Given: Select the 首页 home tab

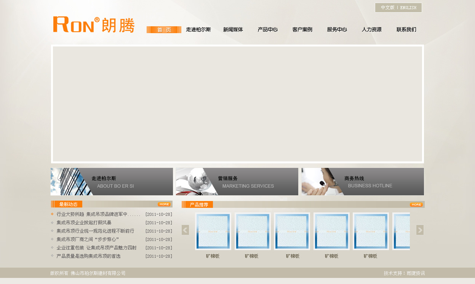Looking at the screenshot, I should 164,30.
